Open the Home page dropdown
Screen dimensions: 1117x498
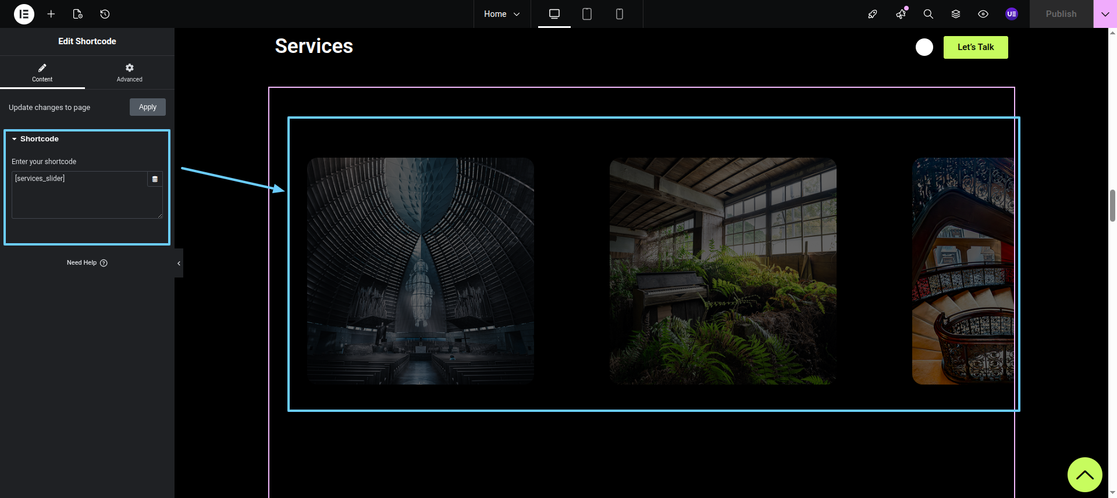[x=501, y=14]
